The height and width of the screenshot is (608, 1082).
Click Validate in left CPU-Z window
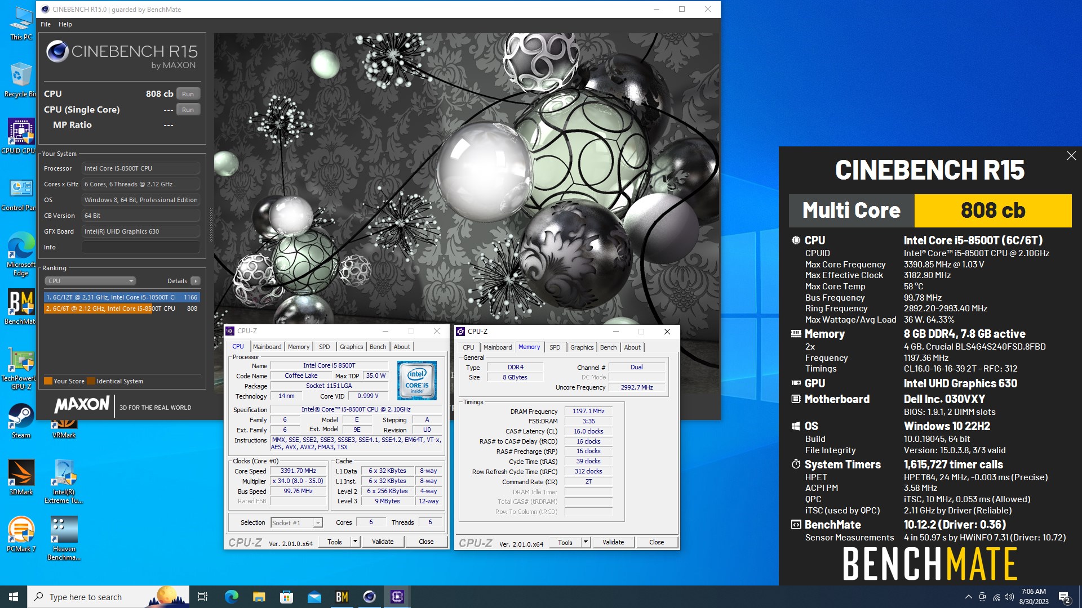(x=383, y=542)
